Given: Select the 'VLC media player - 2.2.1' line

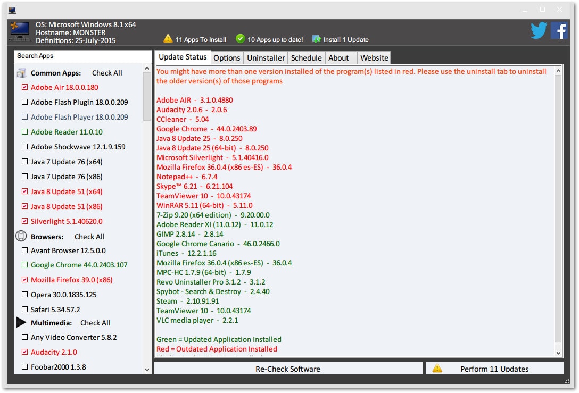Looking at the screenshot, I should [197, 320].
